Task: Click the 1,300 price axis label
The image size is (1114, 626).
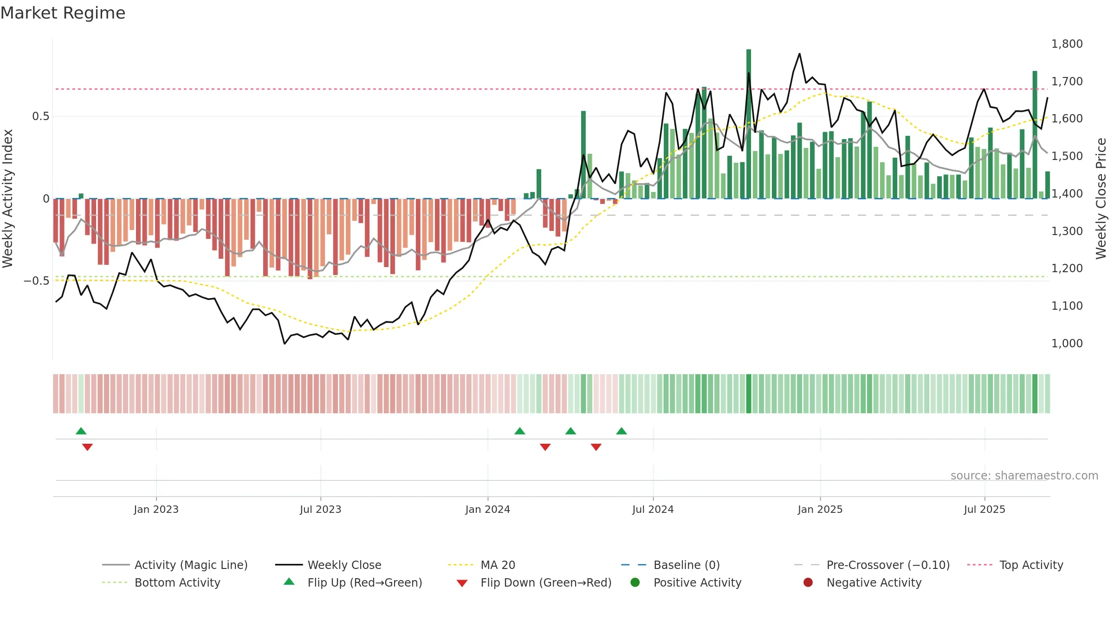Action: [1067, 231]
